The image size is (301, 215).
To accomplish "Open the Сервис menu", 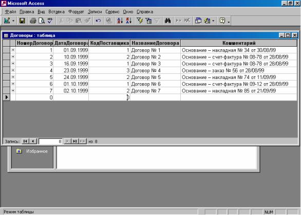I will click(x=112, y=12).
